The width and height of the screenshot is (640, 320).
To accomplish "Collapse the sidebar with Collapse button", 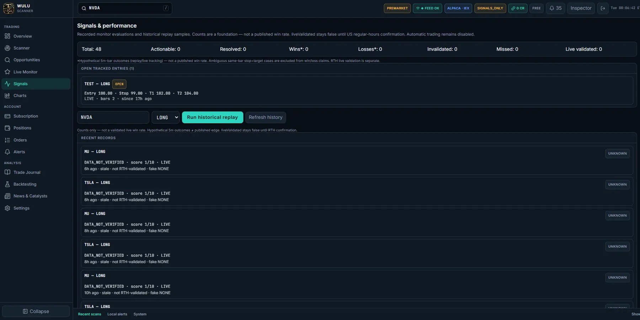I will [x=36, y=311].
